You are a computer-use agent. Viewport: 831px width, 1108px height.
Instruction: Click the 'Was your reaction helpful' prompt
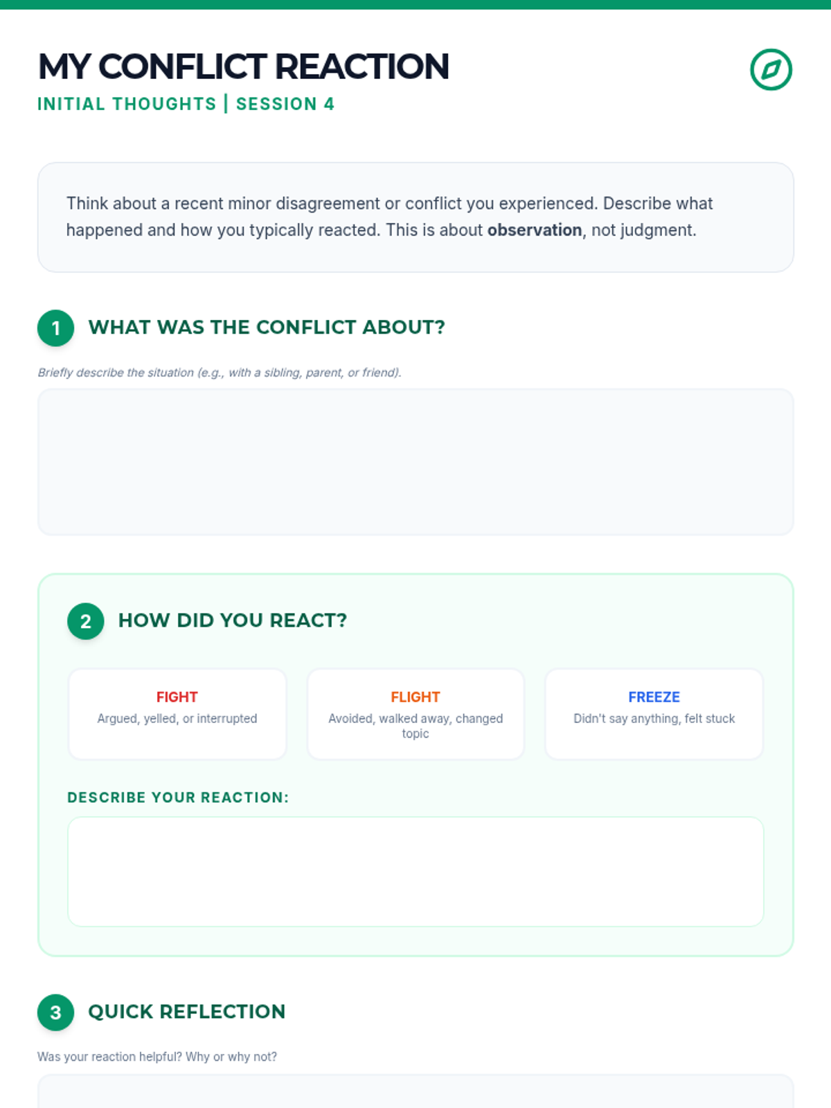tap(157, 1057)
